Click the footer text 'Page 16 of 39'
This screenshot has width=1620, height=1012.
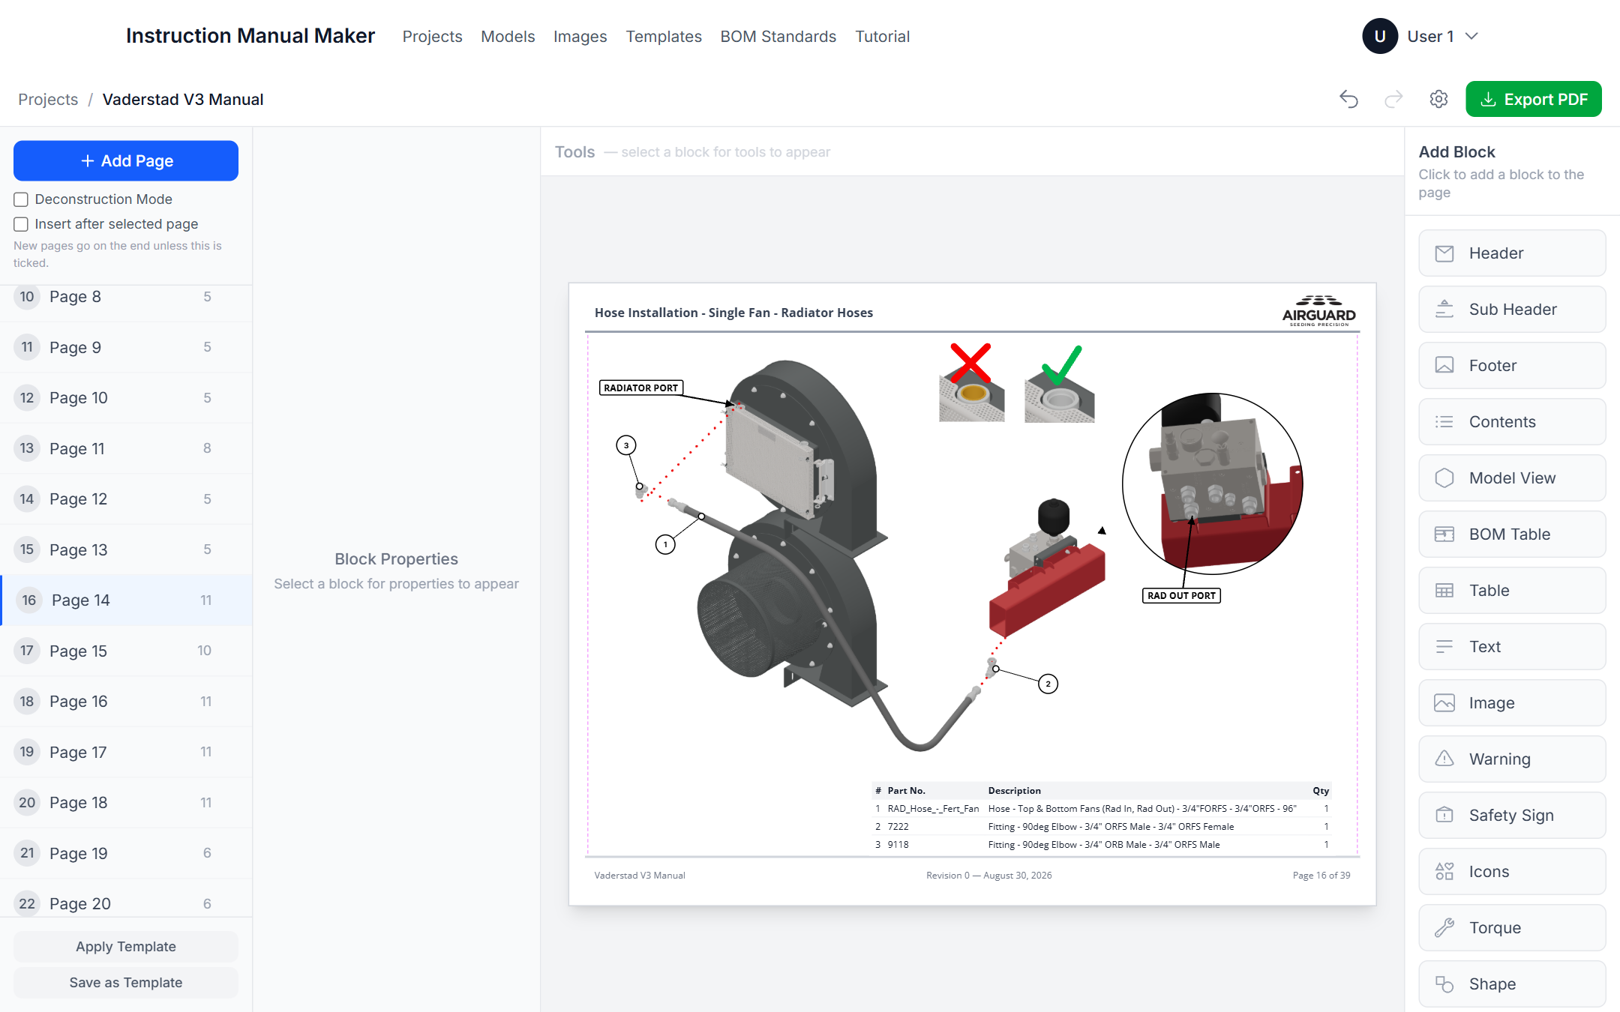click(1321, 875)
